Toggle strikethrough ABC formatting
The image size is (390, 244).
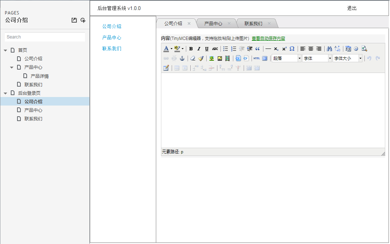click(215, 49)
